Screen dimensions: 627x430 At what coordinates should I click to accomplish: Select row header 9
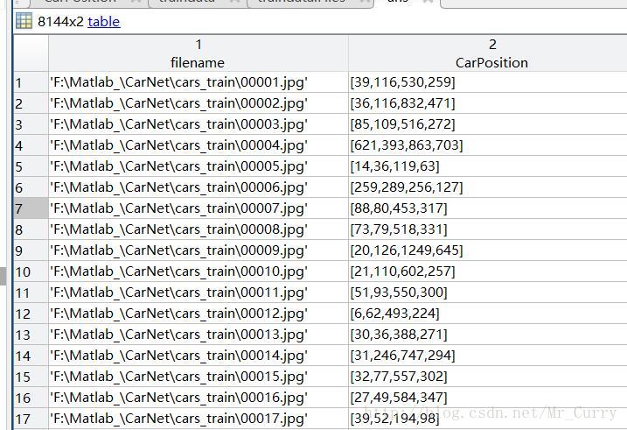click(x=31, y=250)
